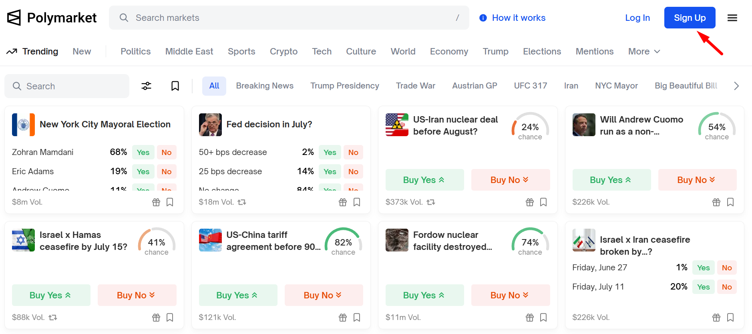Click the Polymarket logo
Screen dimensions: 752x334
52,18
